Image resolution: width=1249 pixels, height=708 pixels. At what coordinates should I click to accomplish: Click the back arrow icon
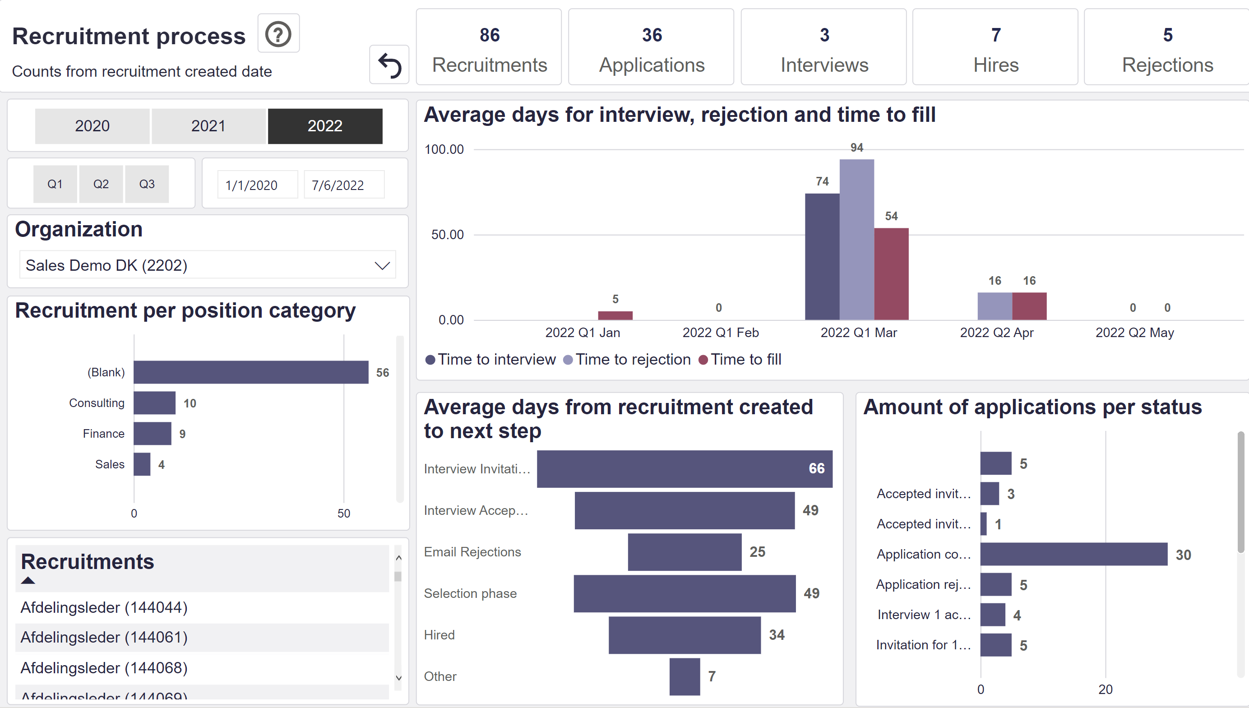(x=389, y=65)
